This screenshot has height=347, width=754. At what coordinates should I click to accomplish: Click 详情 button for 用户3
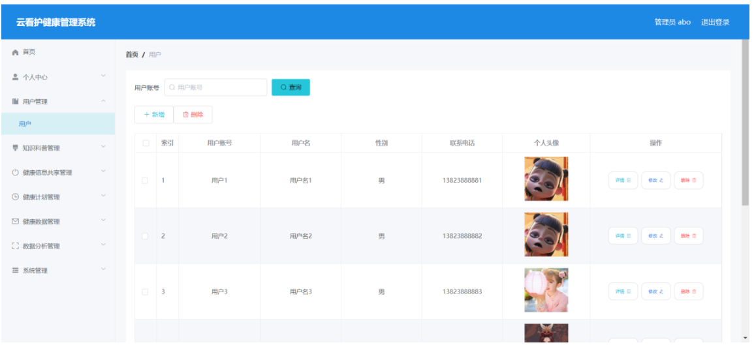point(623,292)
